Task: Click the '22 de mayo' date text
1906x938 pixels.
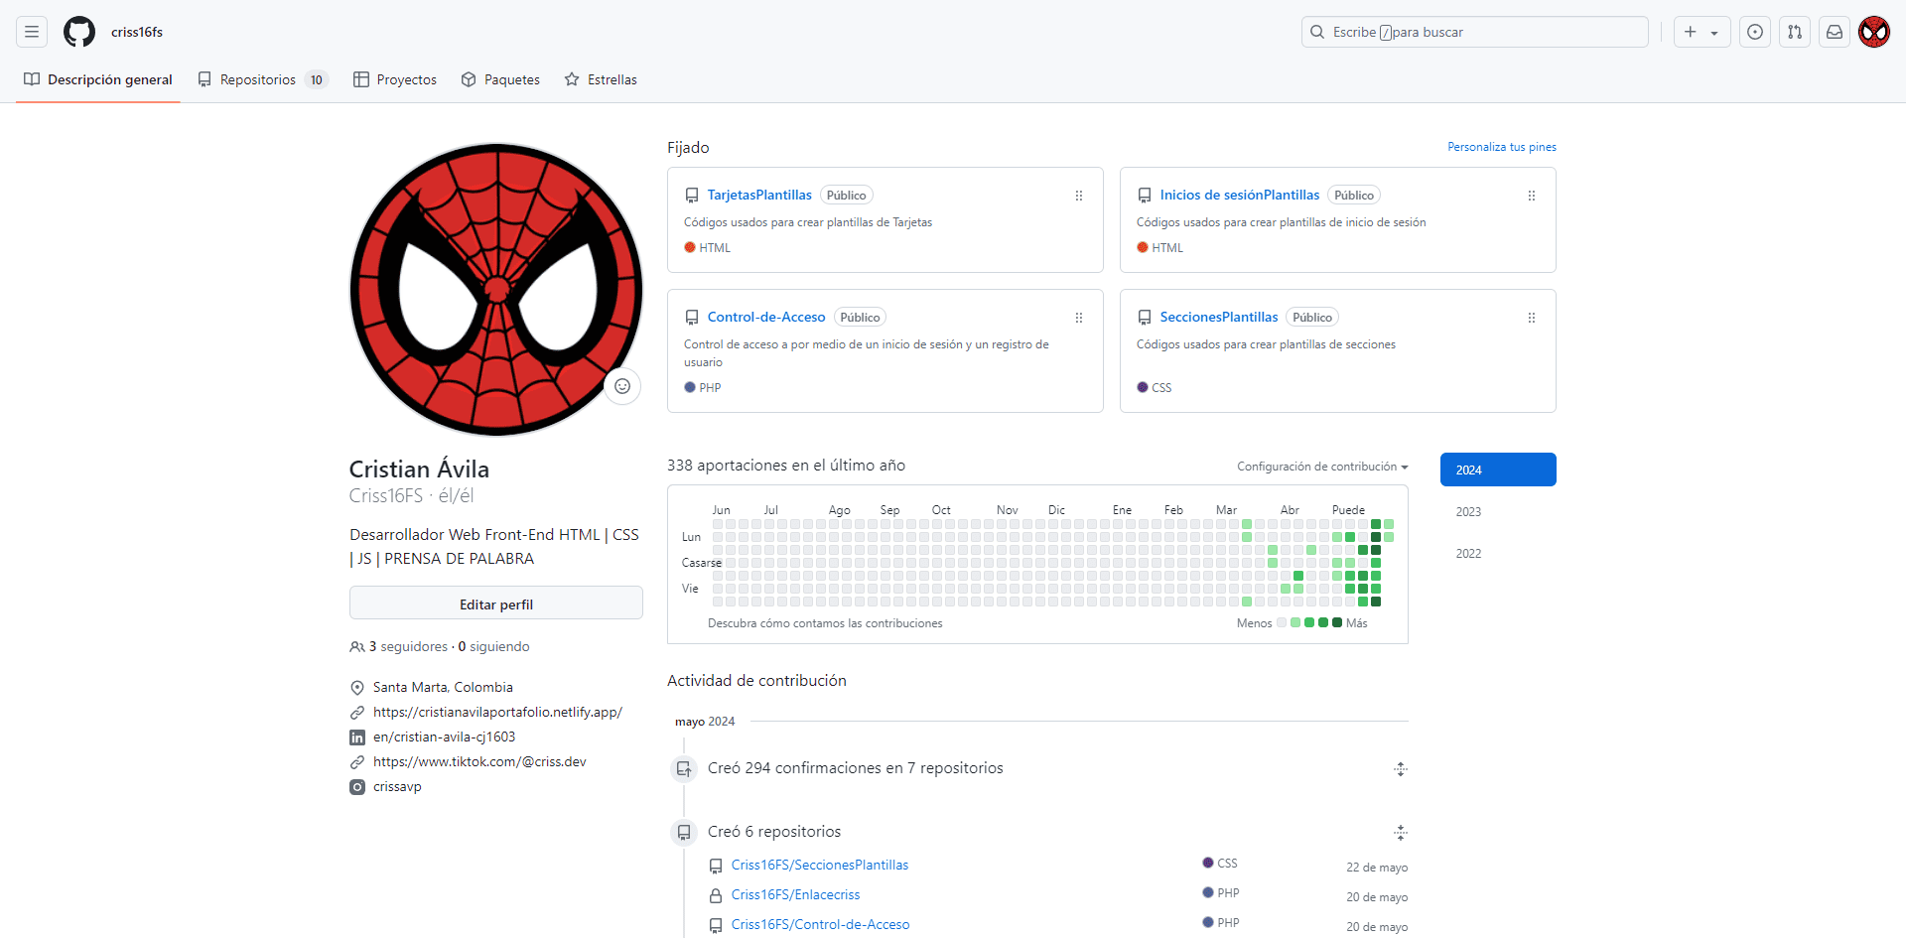Action: coord(1377,868)
